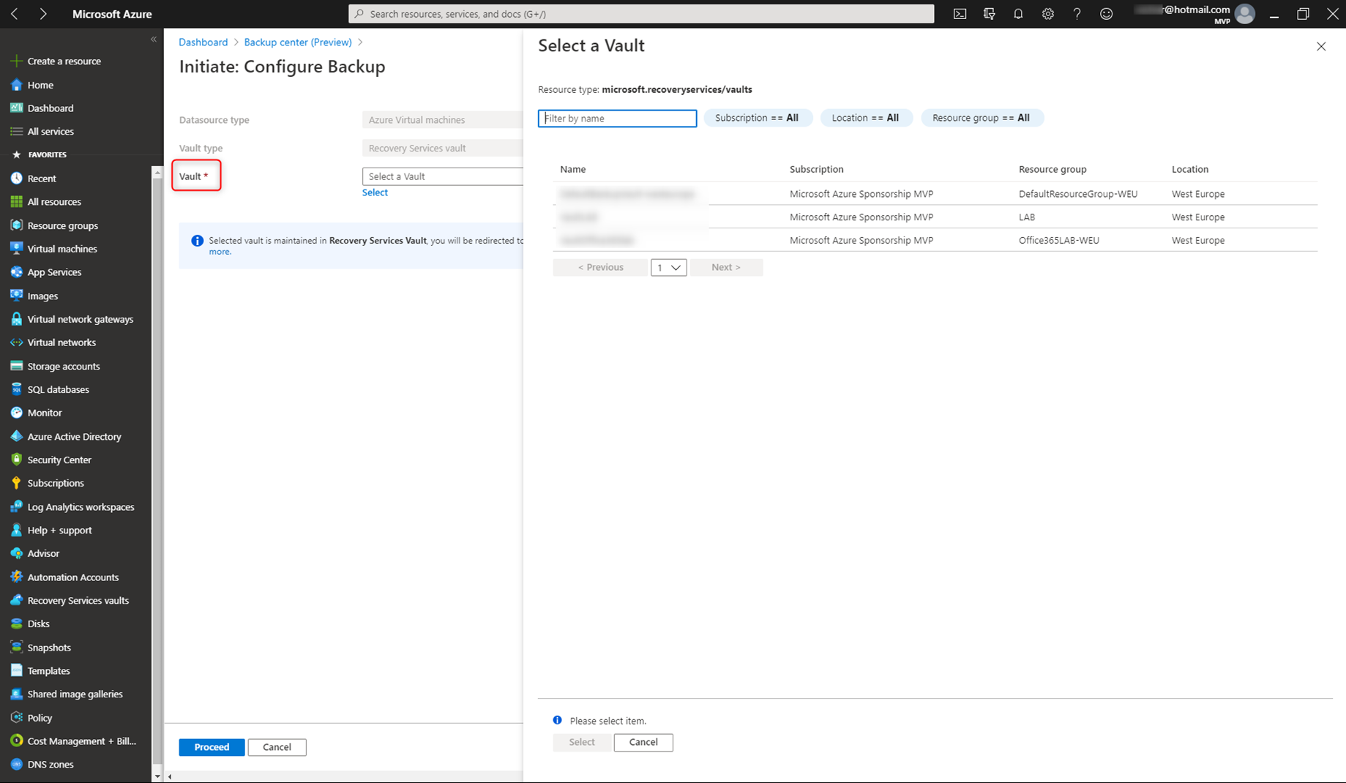Screen dimensions: 1346x783
Task: Open Advisor in the sidebar
Action: coord(43,553)
